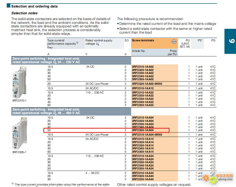Select article number 3RF2330-1AA24
Viewport: 236px width, 187px height.
(143, 162)
